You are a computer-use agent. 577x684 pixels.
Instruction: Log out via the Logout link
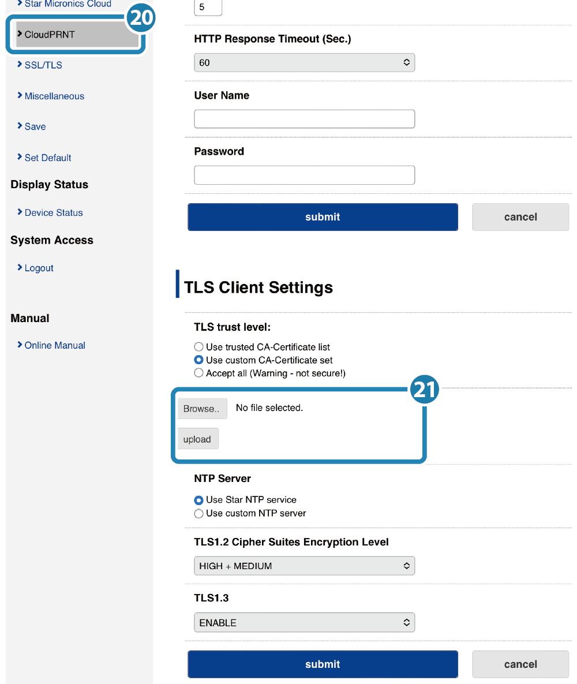[x=39, y=268]
